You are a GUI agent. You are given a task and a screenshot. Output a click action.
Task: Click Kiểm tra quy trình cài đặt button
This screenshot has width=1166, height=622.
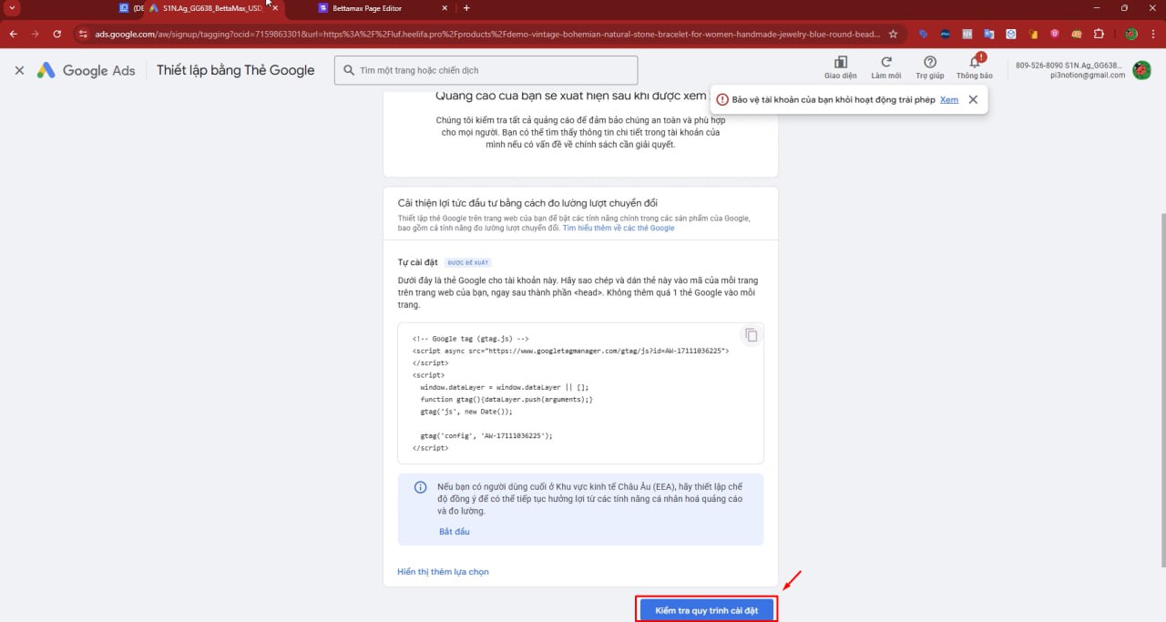tap(706, 609)
